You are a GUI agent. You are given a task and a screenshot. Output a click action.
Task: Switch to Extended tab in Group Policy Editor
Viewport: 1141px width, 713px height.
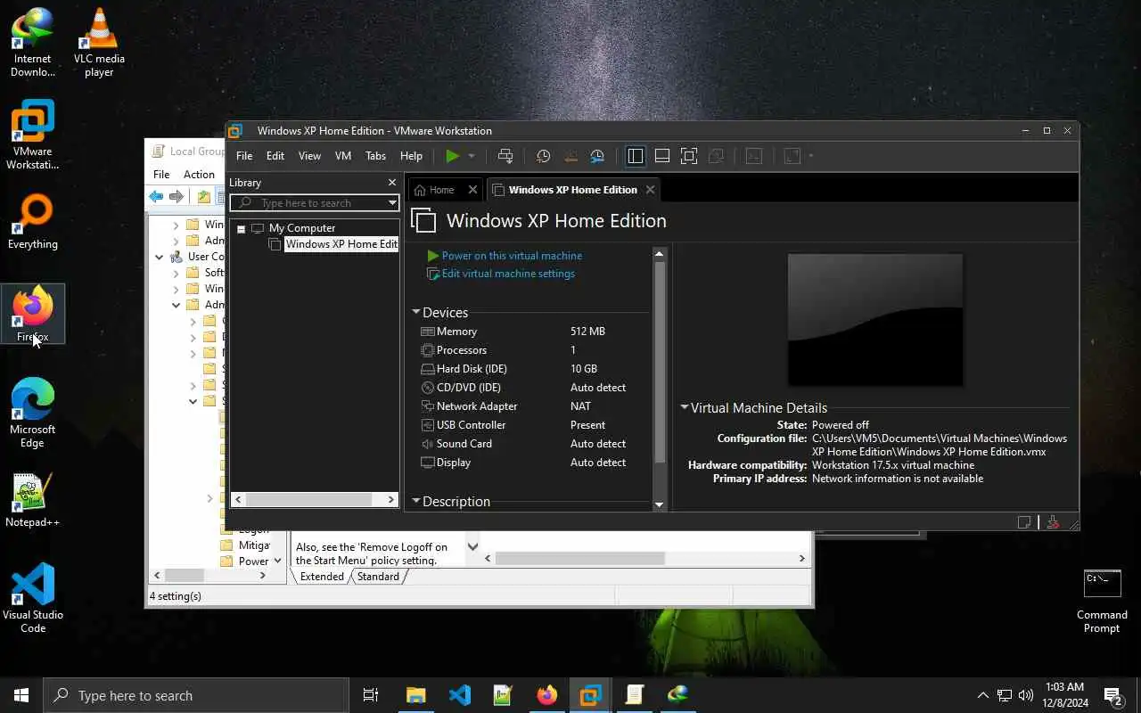(x=322, y=577)
